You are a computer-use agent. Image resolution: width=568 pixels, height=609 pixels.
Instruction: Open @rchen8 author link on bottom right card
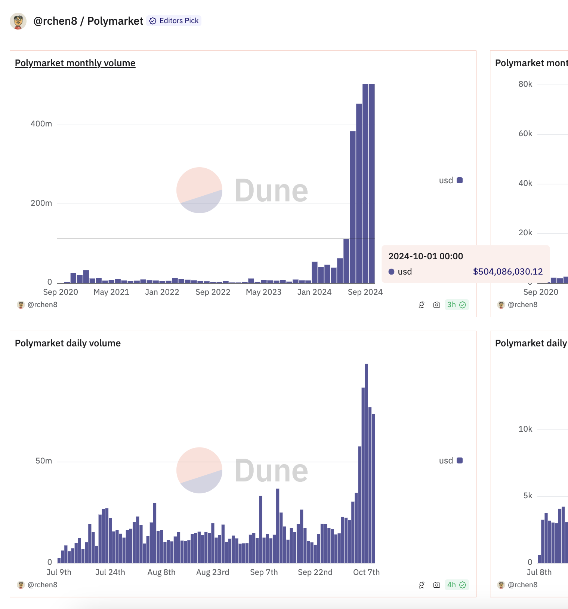(x=522, y=585)
